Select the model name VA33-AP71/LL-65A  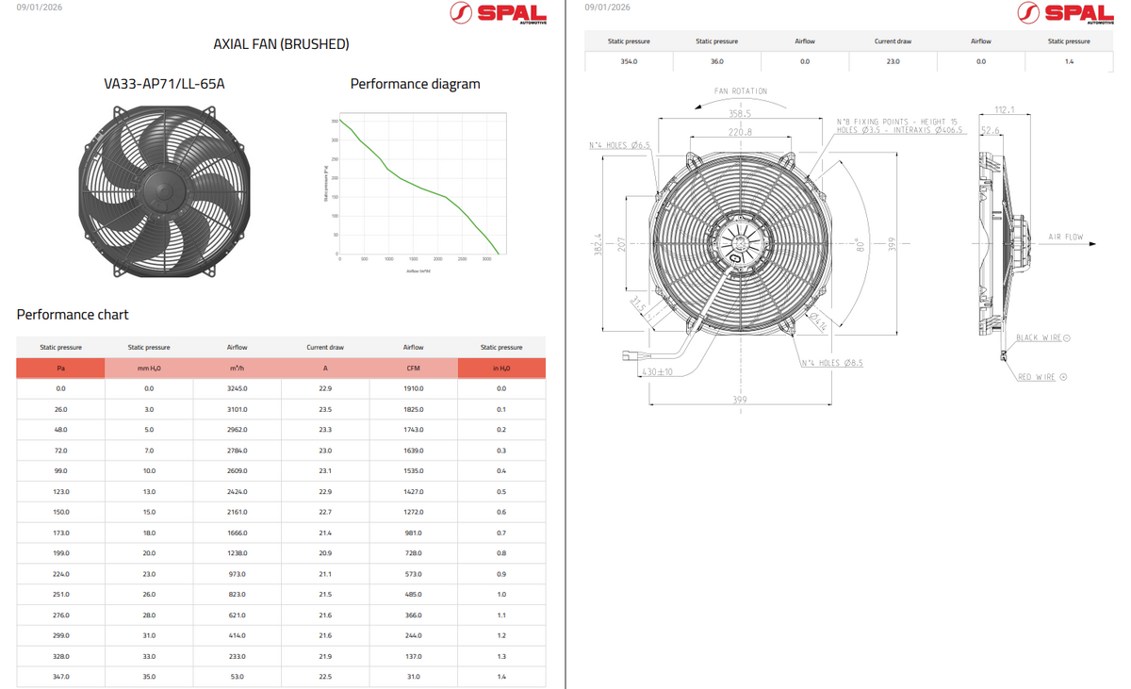point(164,84)
